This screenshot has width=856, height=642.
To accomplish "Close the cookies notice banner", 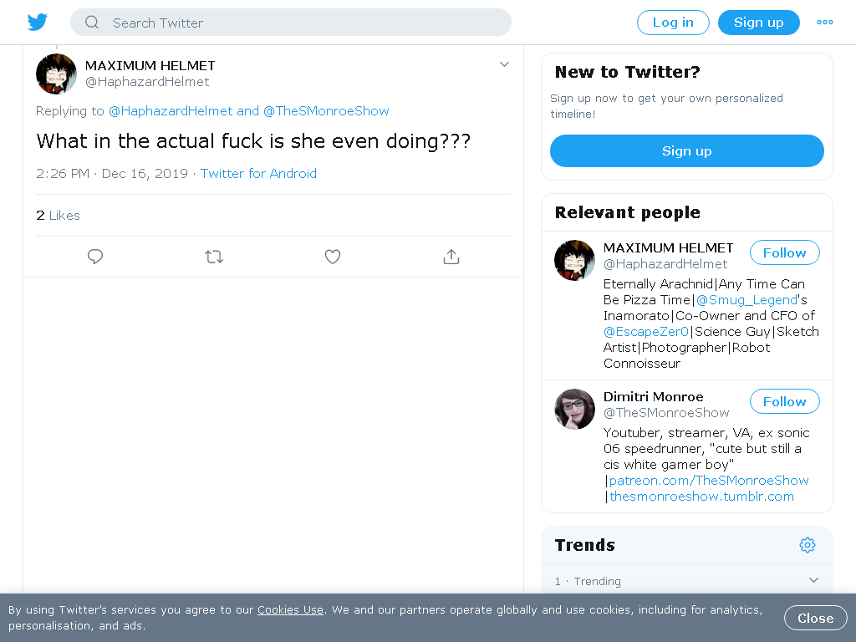I will click(816, 618).
